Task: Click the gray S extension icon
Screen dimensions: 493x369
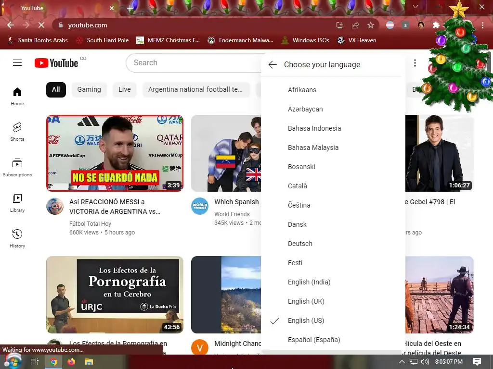Action: 405,25
